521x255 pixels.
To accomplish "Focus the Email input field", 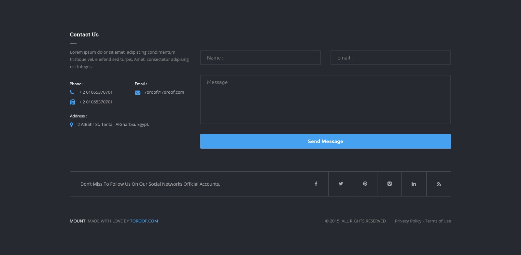I will pos(391,58).
